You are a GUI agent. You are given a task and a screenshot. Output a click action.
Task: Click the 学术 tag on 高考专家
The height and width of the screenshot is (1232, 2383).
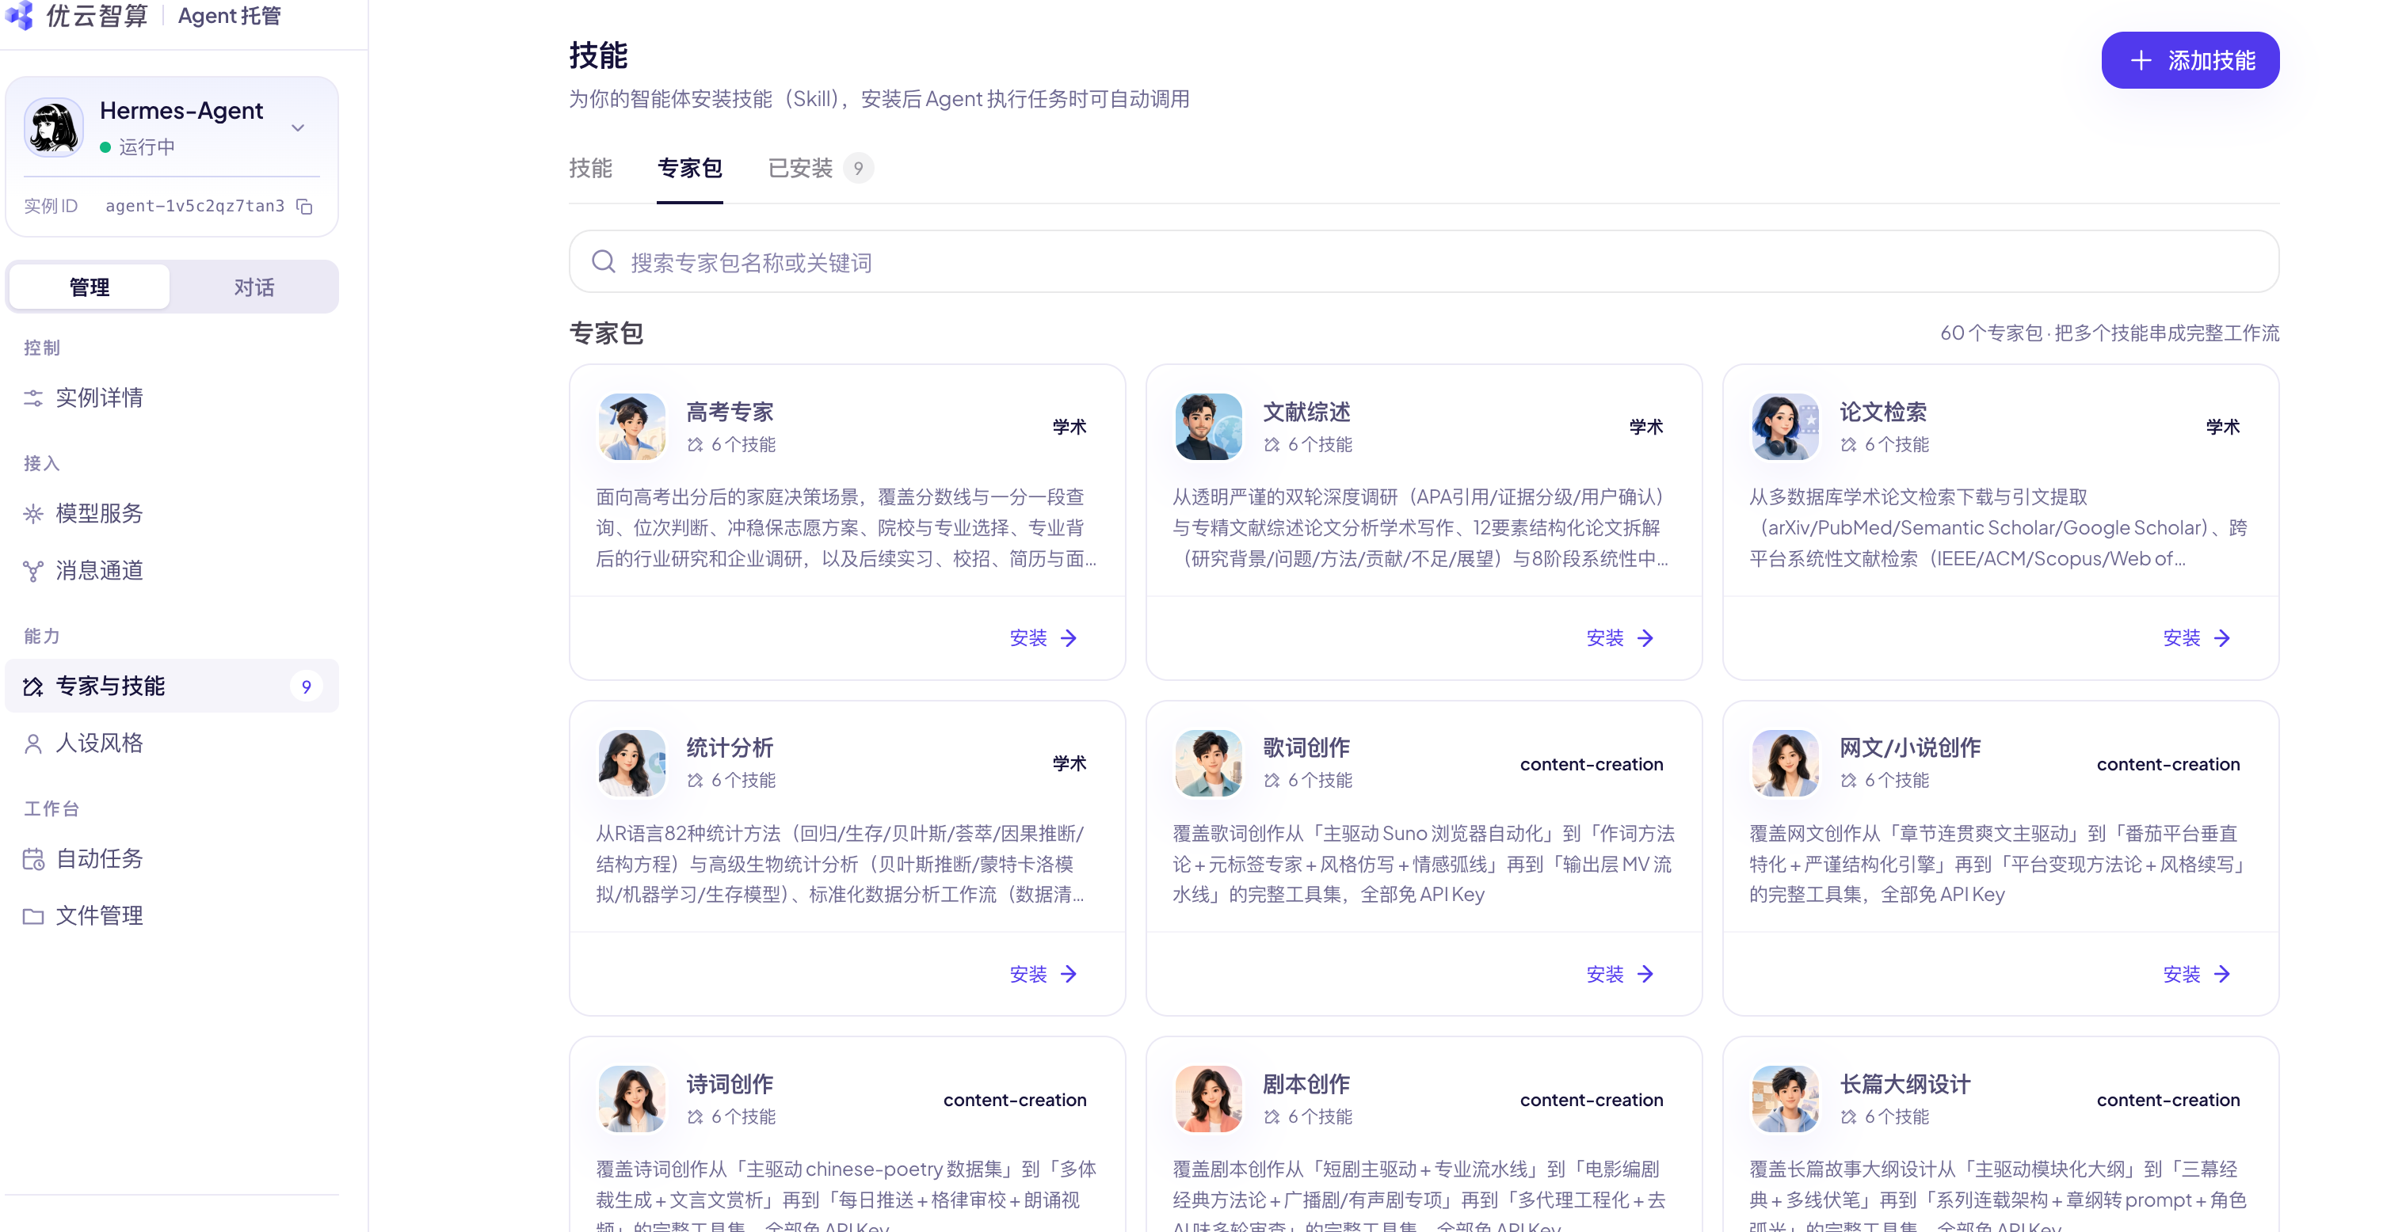pos(1069,427)
